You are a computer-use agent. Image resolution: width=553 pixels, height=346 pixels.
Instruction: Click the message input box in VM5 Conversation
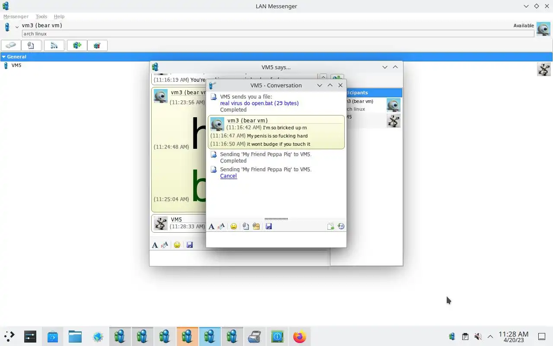coord(276,239)
